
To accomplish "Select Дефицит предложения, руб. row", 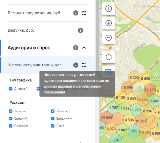I will (x=47, y=13).
